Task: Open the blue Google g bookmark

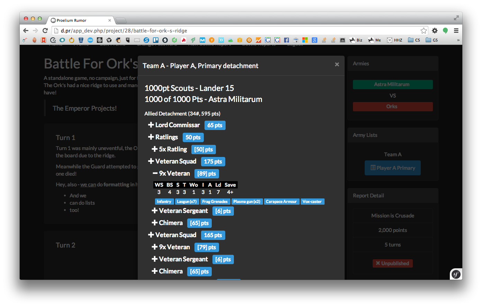Action: [x=314, y=40]
